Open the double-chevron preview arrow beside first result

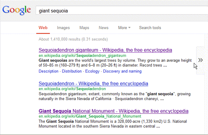pyautogui.click(x=200, y=60)
